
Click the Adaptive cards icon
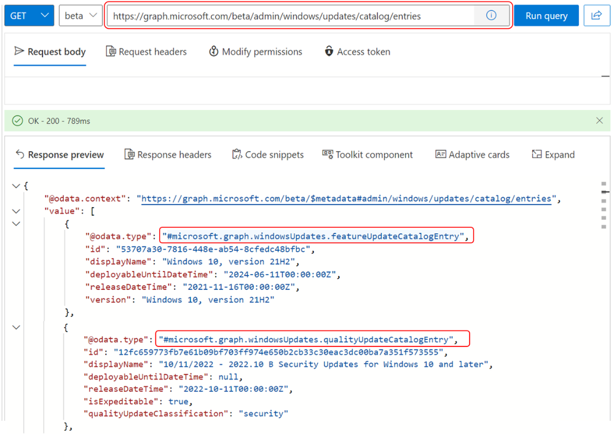441,154
